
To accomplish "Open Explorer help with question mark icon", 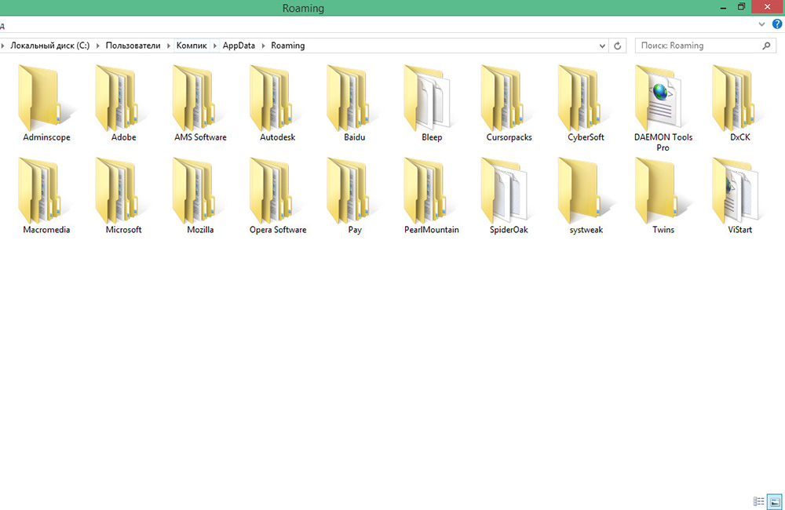I will 777,24.
